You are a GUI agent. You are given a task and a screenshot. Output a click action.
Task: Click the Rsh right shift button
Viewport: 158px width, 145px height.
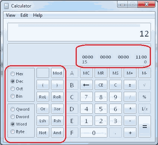coord(57,121)
